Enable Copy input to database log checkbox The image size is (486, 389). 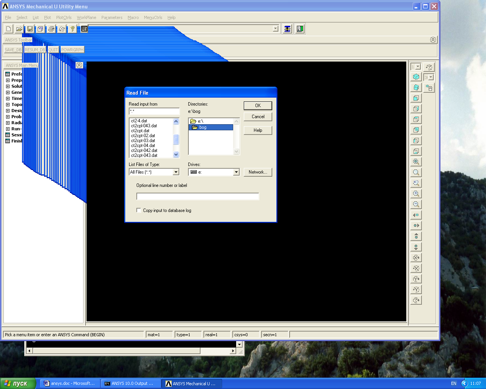tap(139, 210)
